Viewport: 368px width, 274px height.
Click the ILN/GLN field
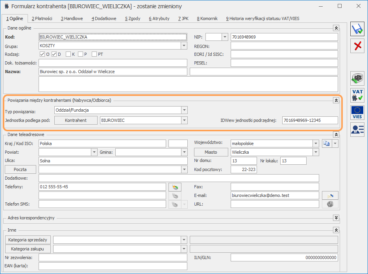(284, 257)
